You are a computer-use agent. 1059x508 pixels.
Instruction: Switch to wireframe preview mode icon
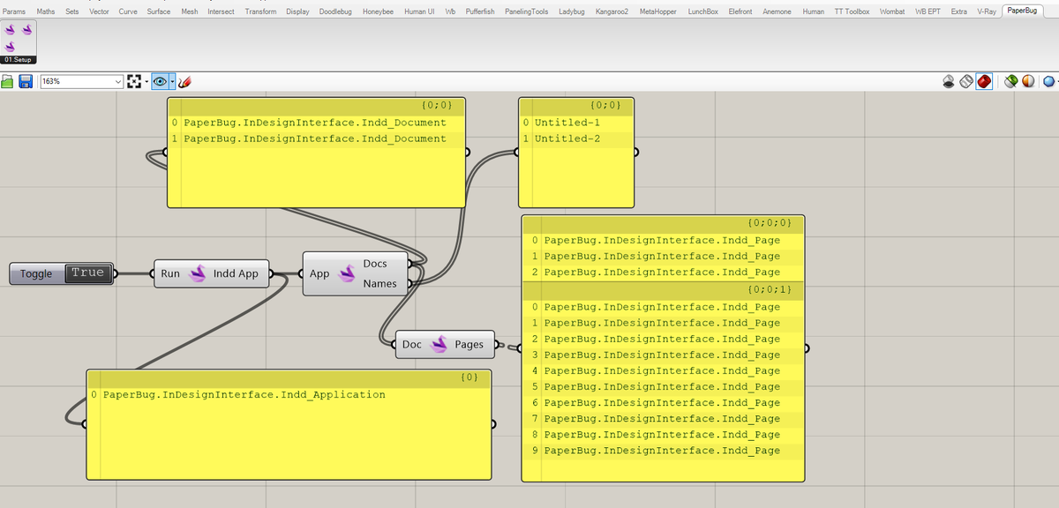[x=966, y=81]
